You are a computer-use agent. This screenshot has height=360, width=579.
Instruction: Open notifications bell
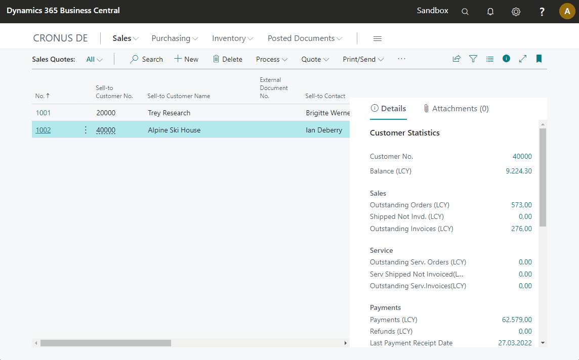point(490,12)
